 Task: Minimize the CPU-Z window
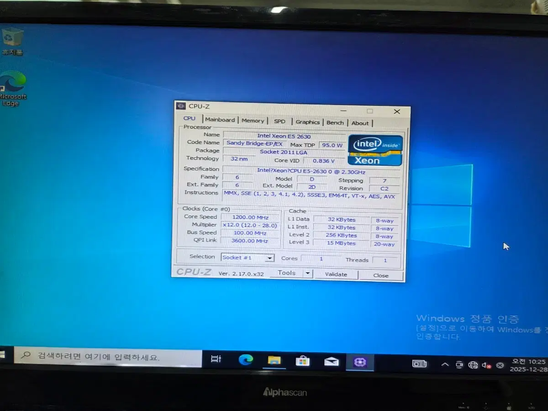[344, 110]
